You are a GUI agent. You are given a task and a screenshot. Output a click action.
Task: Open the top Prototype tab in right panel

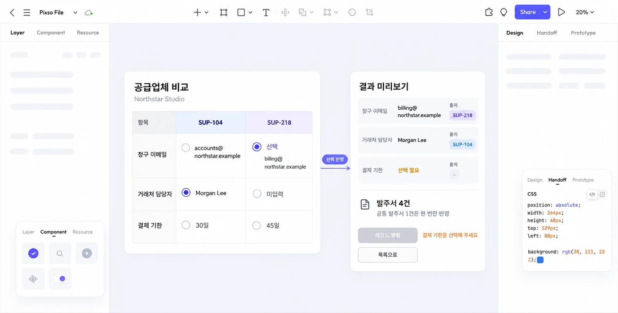pos(583,33)
